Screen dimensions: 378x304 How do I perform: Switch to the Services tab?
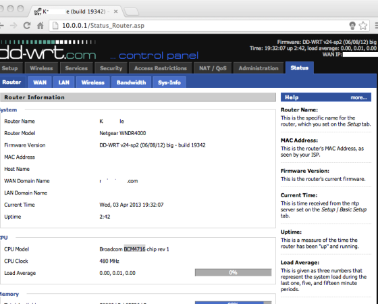click(76, 68)
